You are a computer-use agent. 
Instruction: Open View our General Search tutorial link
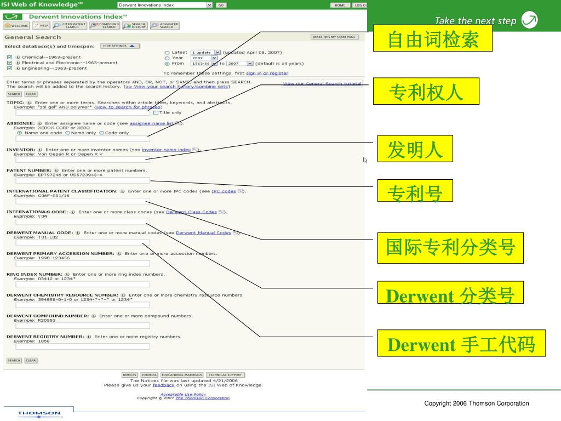pos(322,83)
